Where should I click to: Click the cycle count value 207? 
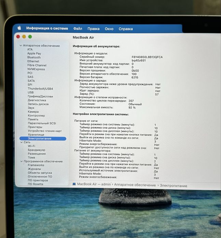point(131,101)
